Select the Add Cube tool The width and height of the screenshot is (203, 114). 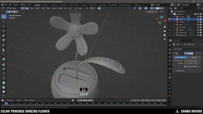[x=3, y=55]
